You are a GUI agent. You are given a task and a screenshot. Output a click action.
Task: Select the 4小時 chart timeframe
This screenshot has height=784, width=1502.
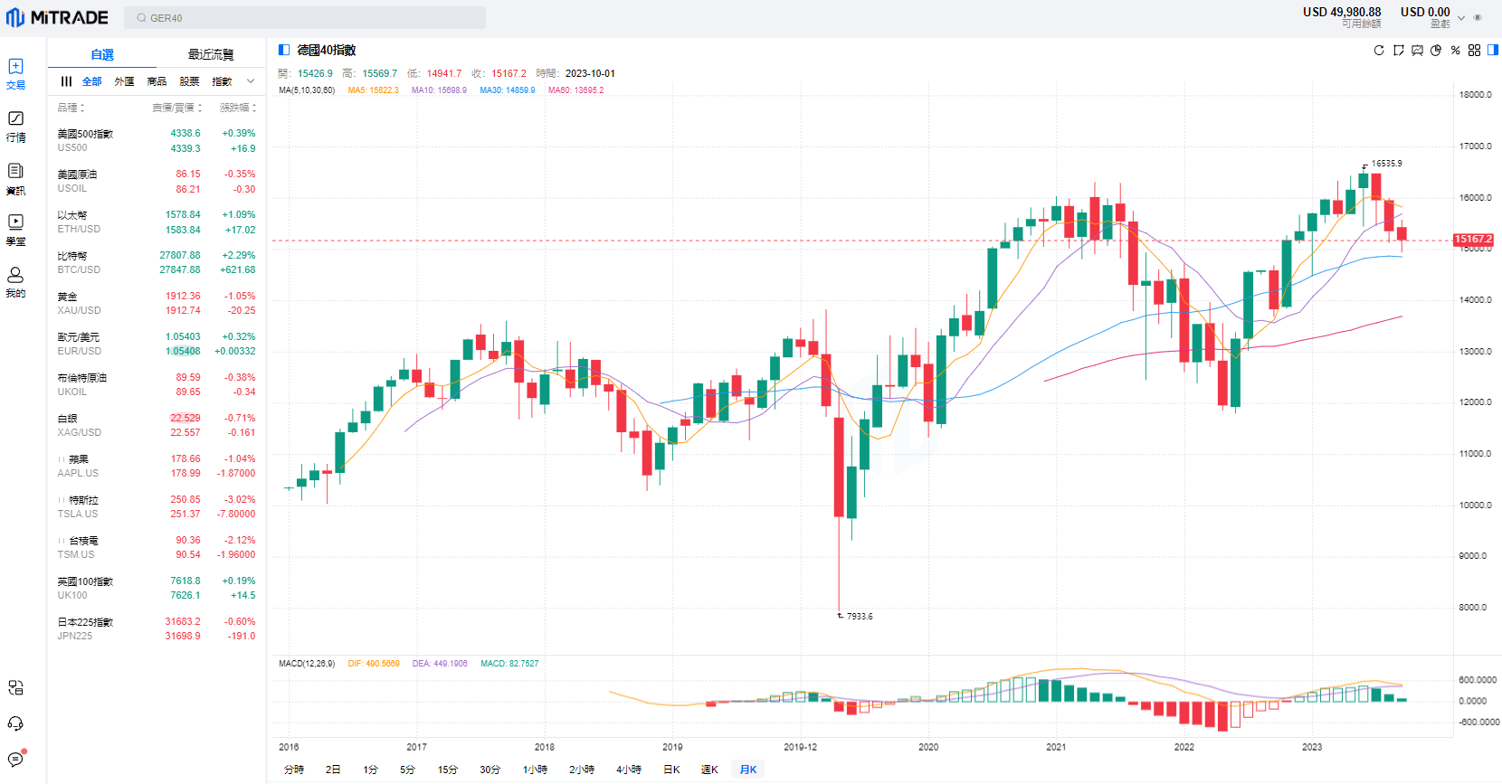coord(629,770)
